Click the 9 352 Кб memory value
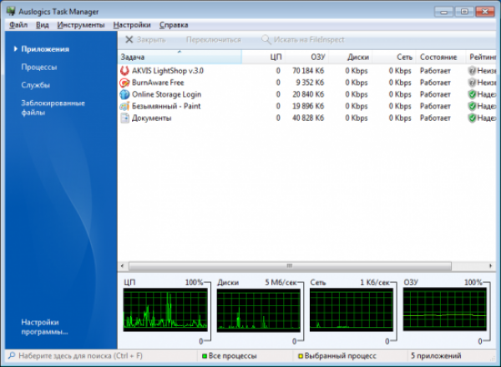 [x=310, y=83]
